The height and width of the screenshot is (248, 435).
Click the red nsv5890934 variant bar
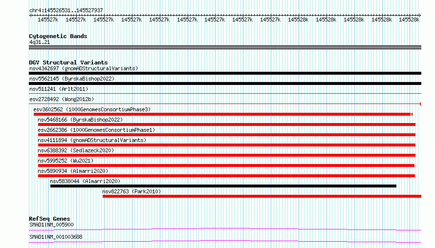226,176
